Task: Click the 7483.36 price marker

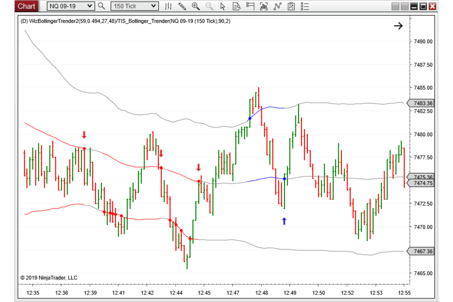Action: click(x=420, y=103)
